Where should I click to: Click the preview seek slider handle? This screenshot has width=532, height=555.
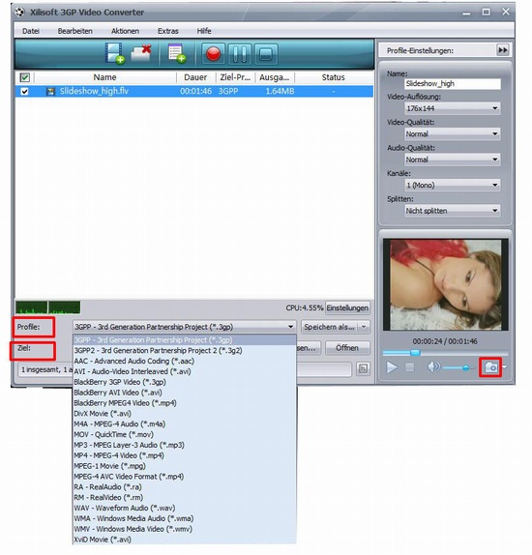[x=415, y=353]
